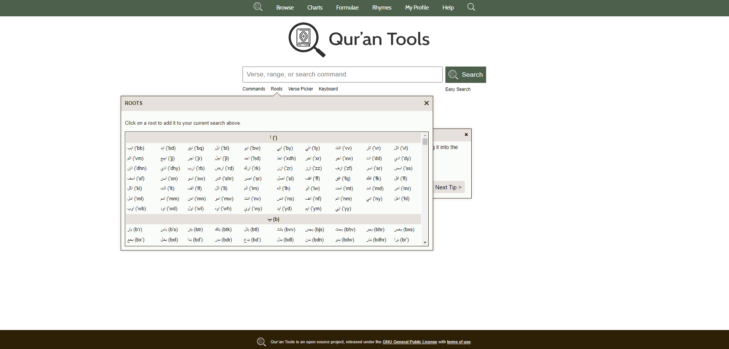
Task: Pick root ('shr)
Action: pos(224,179)
